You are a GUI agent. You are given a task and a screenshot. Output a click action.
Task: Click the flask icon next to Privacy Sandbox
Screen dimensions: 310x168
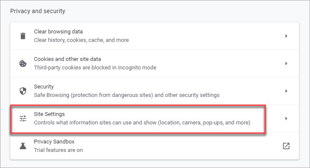[23, 146]
